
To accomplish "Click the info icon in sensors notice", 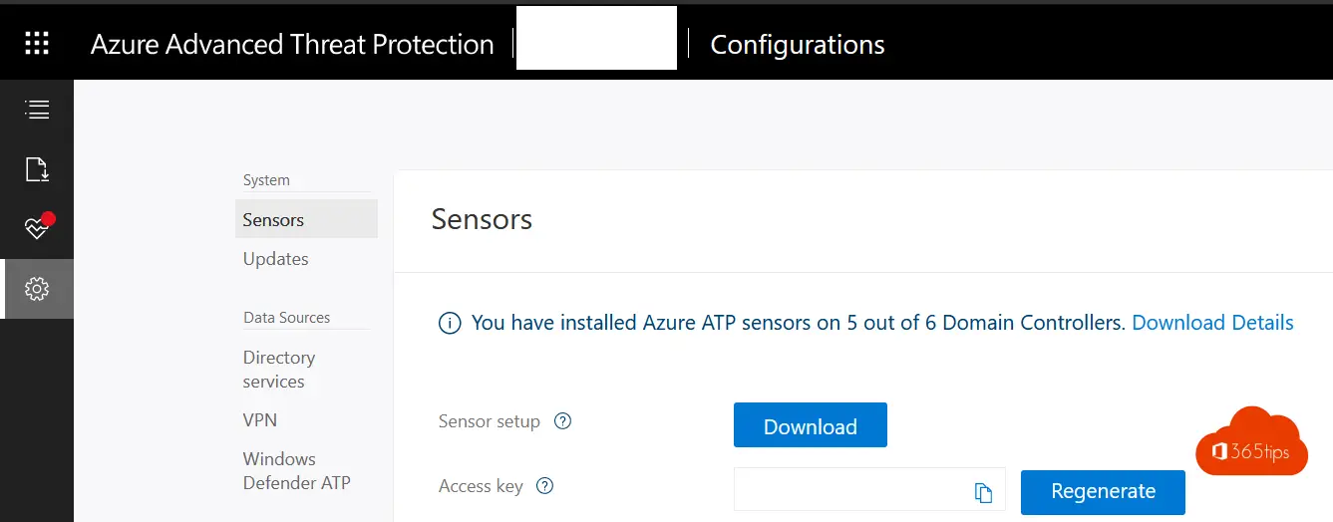I will click(x=450, y=324).
